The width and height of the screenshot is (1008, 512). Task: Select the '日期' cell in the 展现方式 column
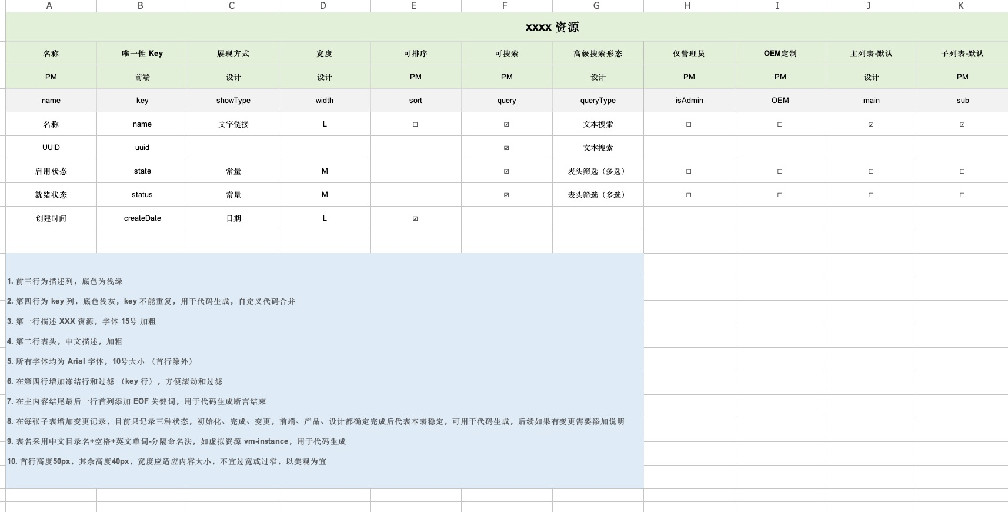pos(233,218)
